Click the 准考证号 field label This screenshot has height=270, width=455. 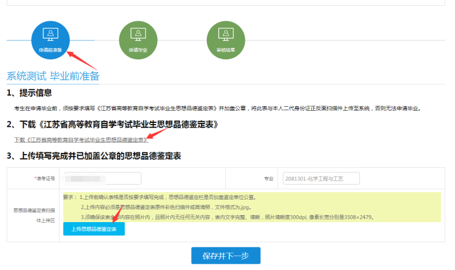coord(45,179)
